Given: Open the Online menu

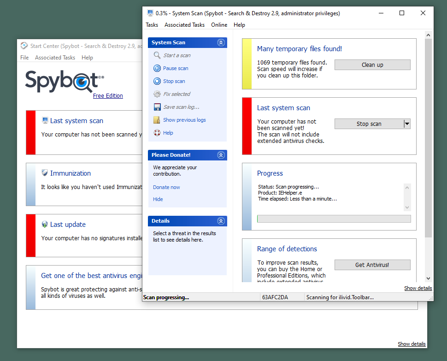Looking at the screenshot, I should [219, 25].
